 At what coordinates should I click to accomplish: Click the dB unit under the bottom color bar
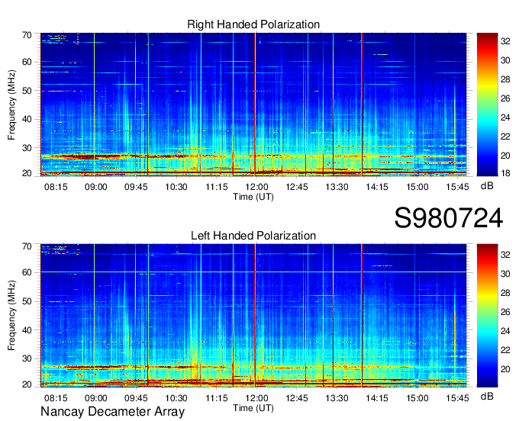pos(487,396)
